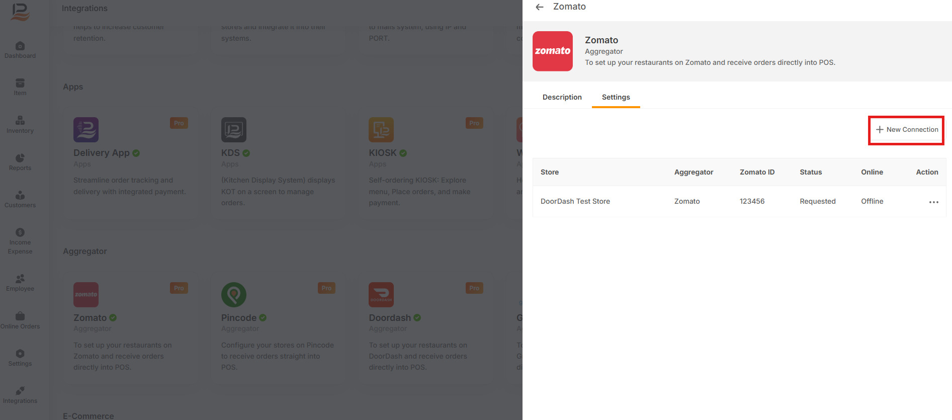Open Integrations in the sidebar
Viewport: 952px width, 420px height.
point(20,395)
